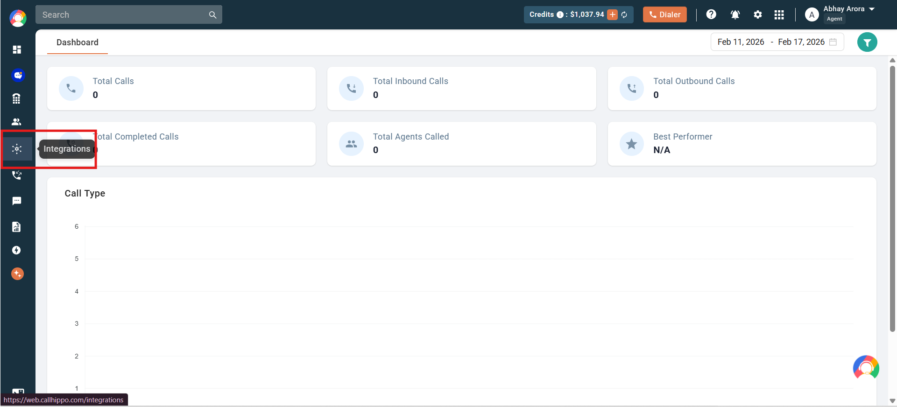Open the floating CallHippo chat widget
Screen dimensions: 897x407
click(x=866, y=368)
